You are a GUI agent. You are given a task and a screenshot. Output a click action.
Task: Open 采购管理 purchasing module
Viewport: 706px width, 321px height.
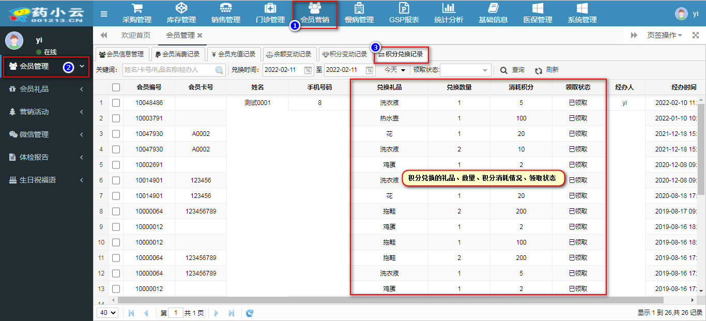137,13
